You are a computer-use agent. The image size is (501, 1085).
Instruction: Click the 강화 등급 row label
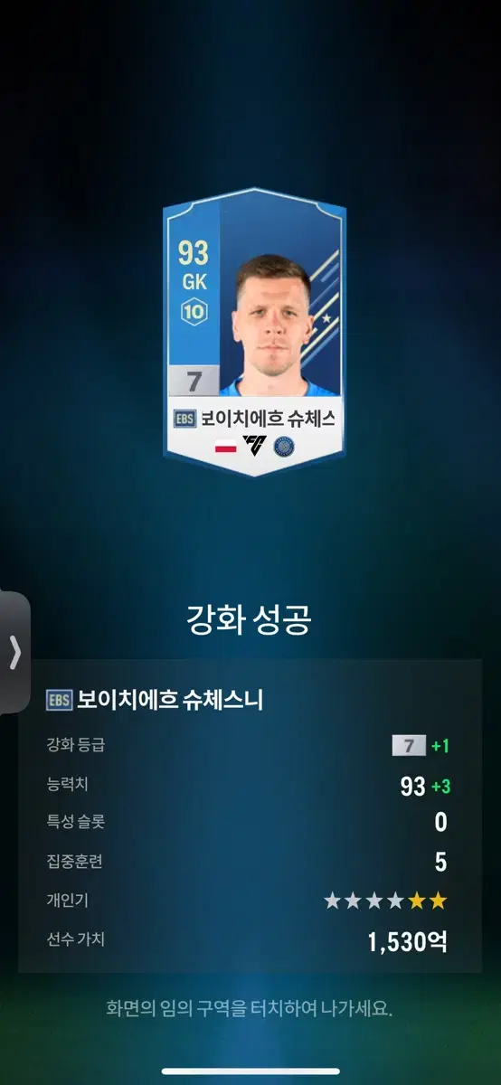point(76,746)
